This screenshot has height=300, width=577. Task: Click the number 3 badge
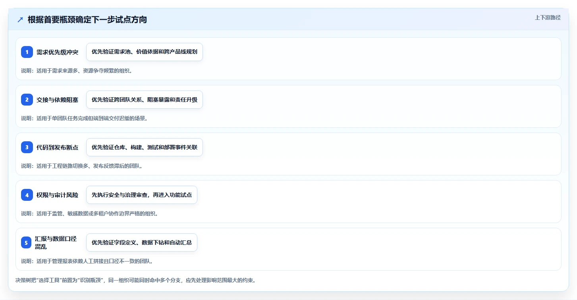pyautogui.click(x=27, y=147)
